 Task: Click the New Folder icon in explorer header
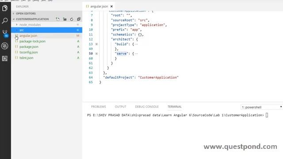point(65,19)
